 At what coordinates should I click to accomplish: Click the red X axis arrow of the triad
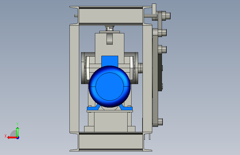(12, 138)
